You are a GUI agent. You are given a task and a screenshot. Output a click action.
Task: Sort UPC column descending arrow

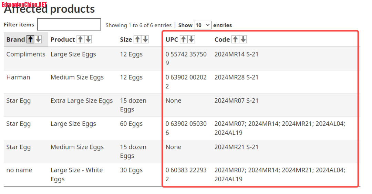click(192, 39)
